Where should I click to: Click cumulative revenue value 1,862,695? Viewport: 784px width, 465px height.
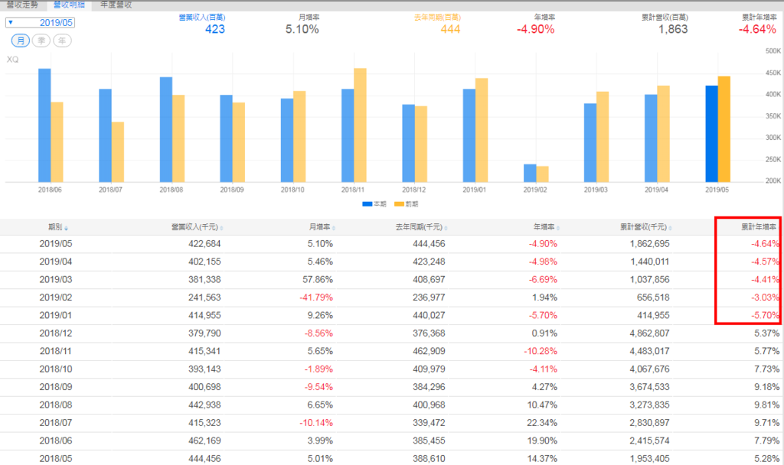pos(649,244)
